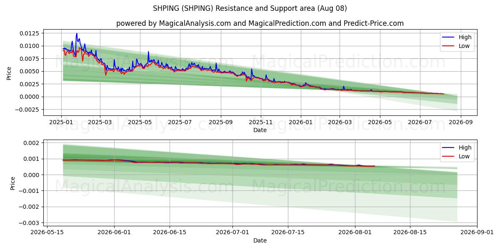Click the y-axis tick '−0.0025' in the top chart
Image resolution: width=500 pixels, height=250 pixels.
coord(27,110)
